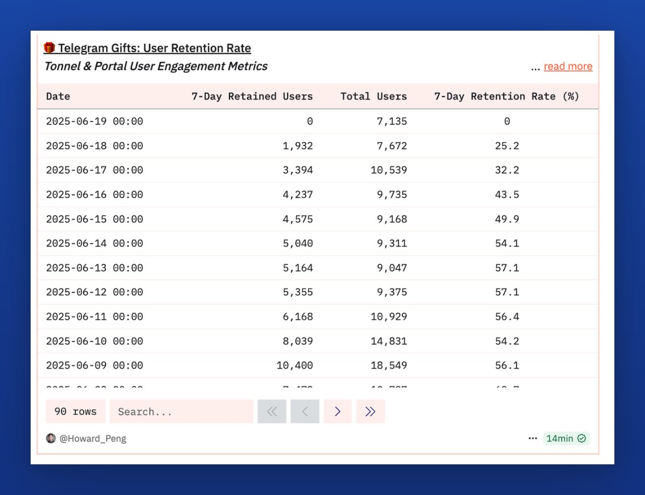The image size is (645, 495).
Task: Click retained users value 1,932
Action: point(298,146)
